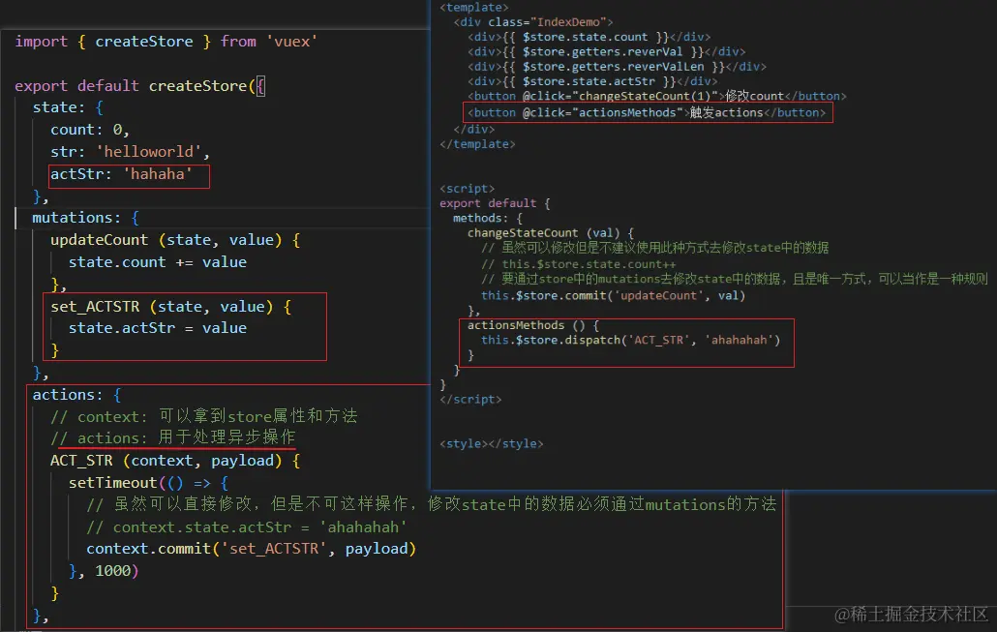Click the '$store.getters.reverVal }}' line
The height and width of the screenshot is (632, 997).
(x=606, y=51)
